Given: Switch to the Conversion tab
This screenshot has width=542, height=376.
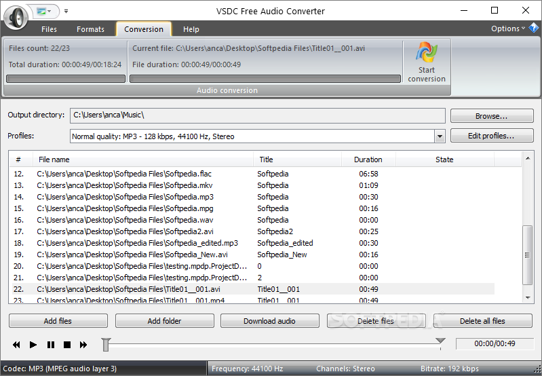Looking at the screenshot, I should [x=143, y=29].
